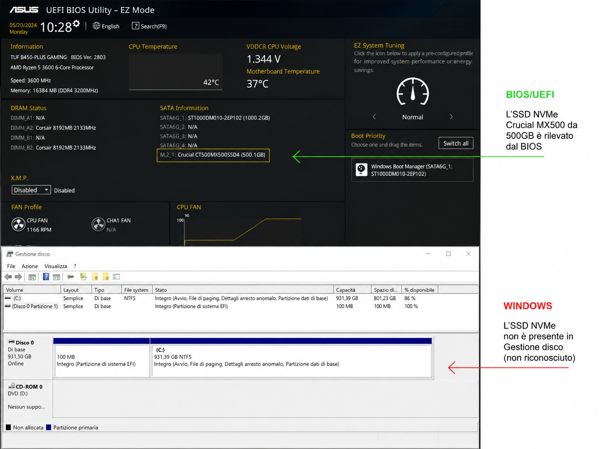Click the last toolbar icon showing properties list
The height and width of the screenshot is (449, 599).
117,277
